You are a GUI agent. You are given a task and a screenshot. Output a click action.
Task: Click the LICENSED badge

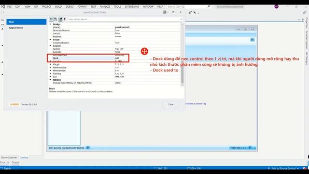pyautogui.click(x=14, y=104)
